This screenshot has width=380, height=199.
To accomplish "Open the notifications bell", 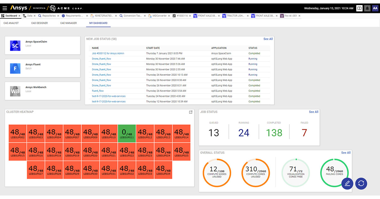I will tap(367, 8).
